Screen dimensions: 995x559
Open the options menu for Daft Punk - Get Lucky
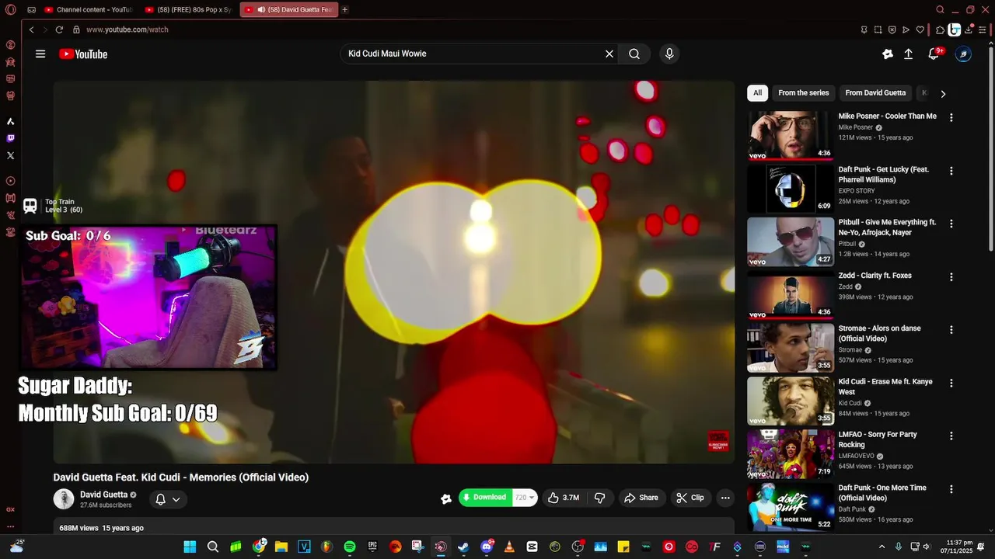point(951,170)
